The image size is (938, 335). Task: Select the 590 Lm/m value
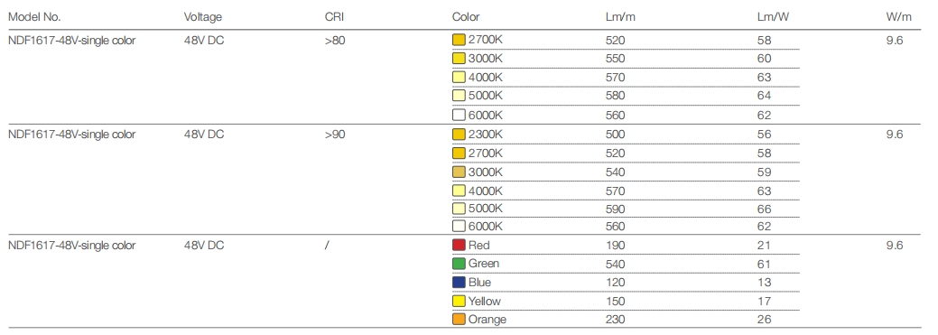pyautogui.click(x=615, y=209)
